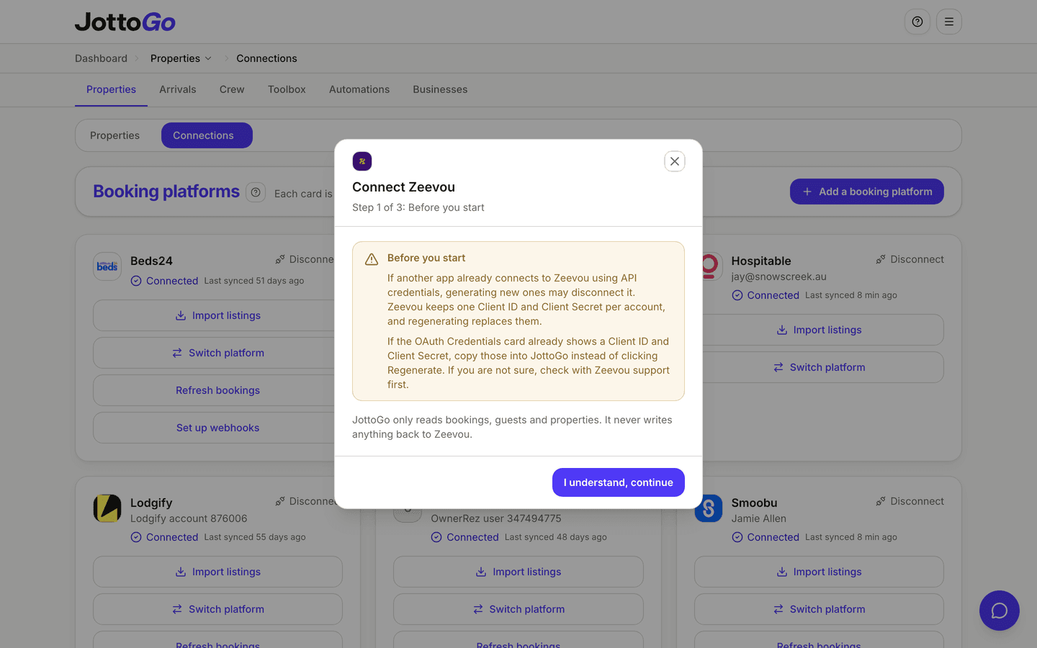1037x648 pixels.
Task: Open the Crew tab
Action: click(232, 89)
